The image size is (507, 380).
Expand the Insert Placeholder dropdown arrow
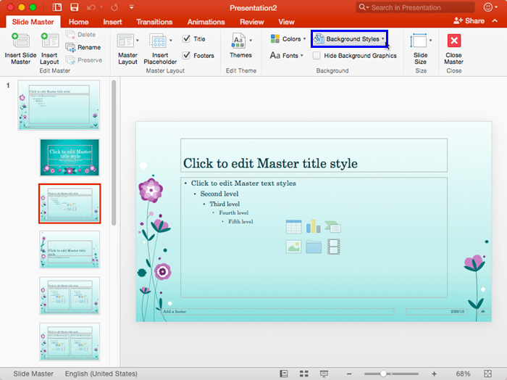[171, 41]
